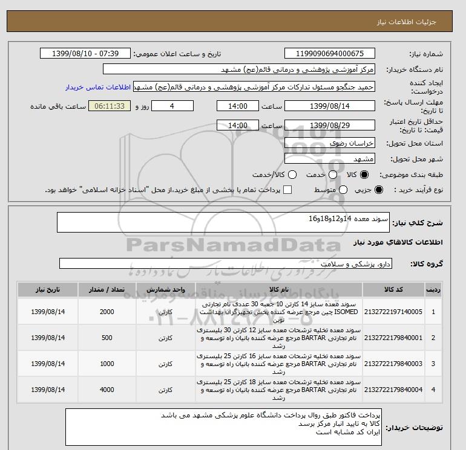The height and width of the screenshot is (450, 466).
Task: Click product code 213272179840001
Action: pos(393,338)
